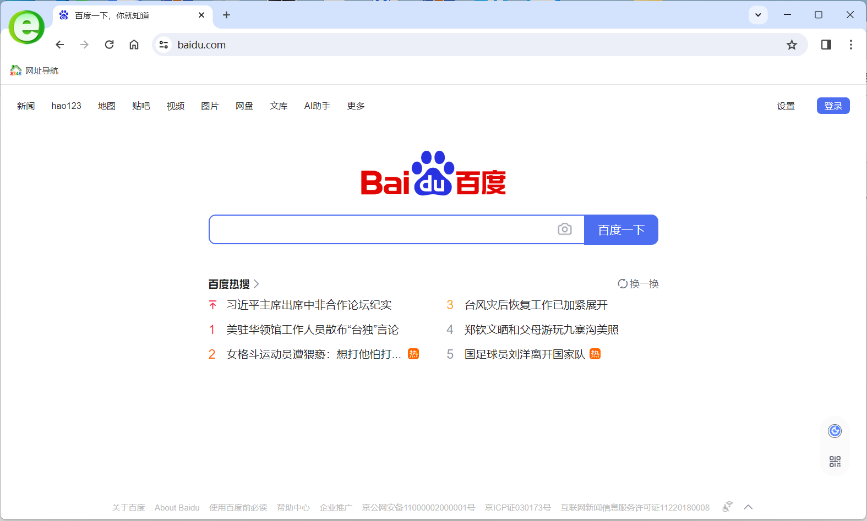This screenshot has width=867, height=521.
Task: Toggle the browser side panel icon
Action: pos(826,45)
